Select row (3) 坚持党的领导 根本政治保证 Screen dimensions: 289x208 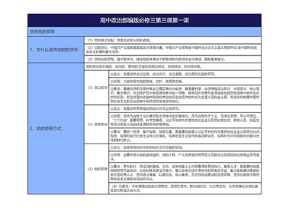173,59
